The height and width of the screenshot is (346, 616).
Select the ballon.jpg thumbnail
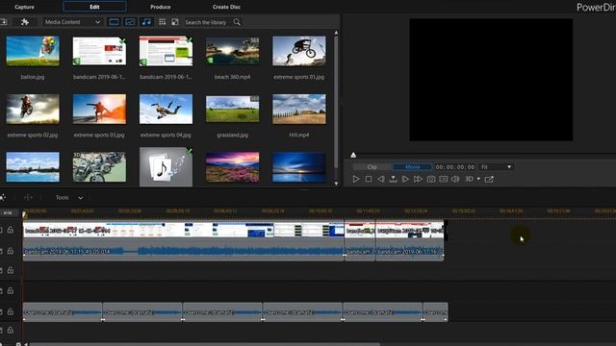(x=33, y=51)
